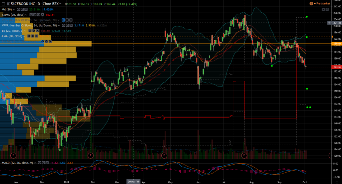Open VPVR indicator settings gear

coord(67,25)
